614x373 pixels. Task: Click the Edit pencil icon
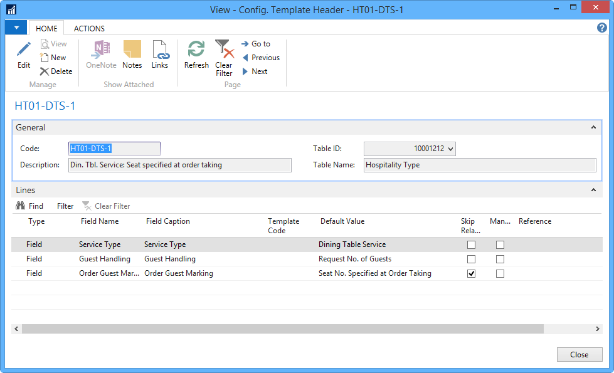click(x=24, y=50)
